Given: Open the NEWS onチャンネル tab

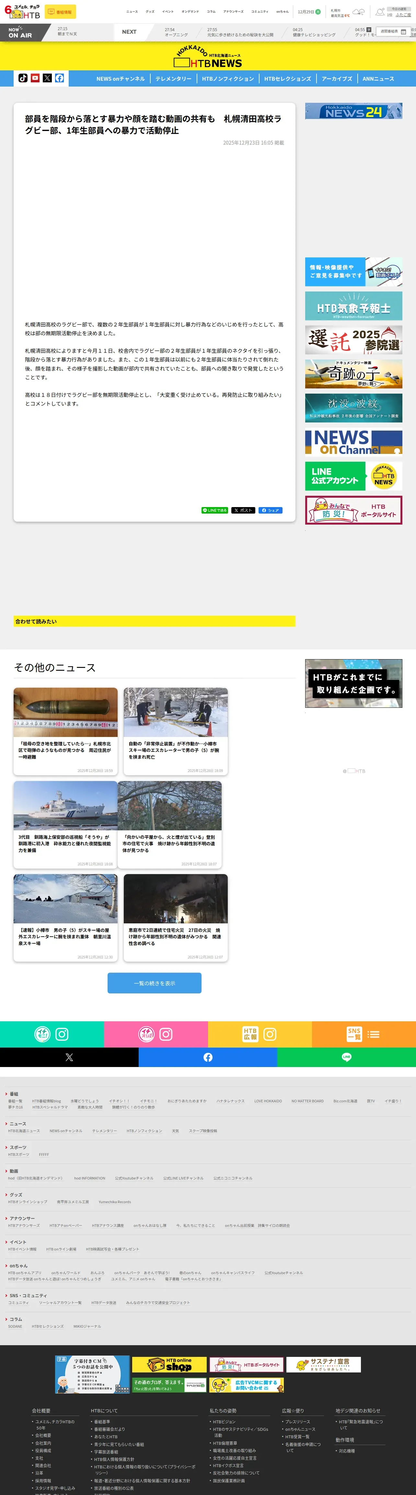Looking at the screenshot, I should click(x=121, y=79).
